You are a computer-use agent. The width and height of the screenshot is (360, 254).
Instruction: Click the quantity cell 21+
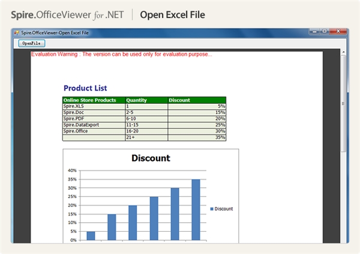coord(146,138)
